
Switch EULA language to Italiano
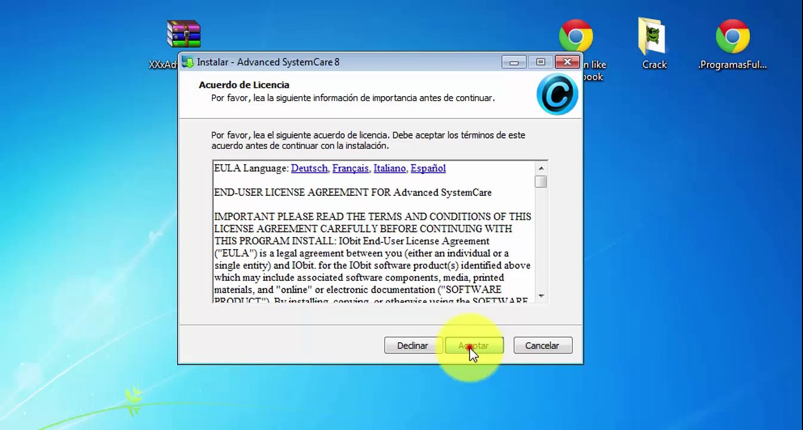389,168
